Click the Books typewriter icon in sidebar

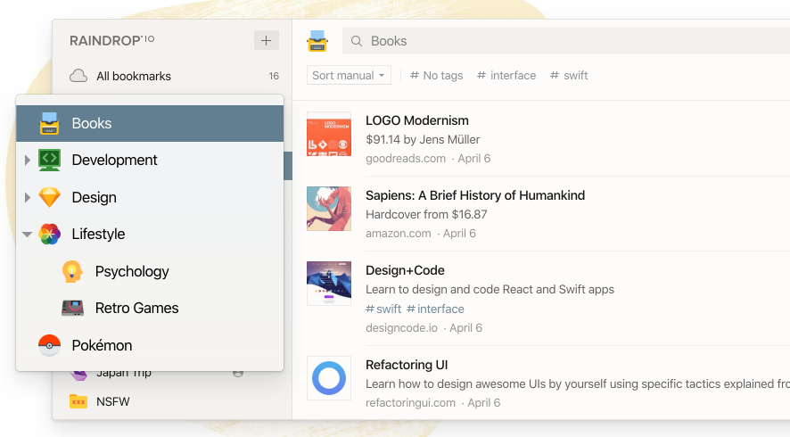point(49,123)
